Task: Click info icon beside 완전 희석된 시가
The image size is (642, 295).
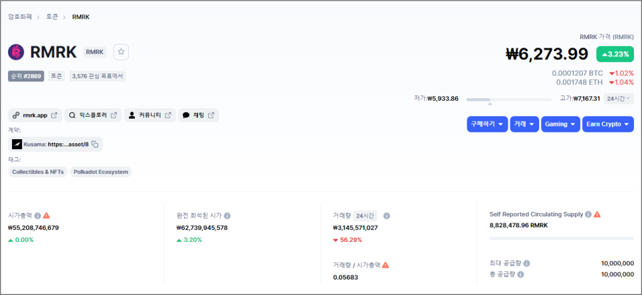Action: coord(227,215)
